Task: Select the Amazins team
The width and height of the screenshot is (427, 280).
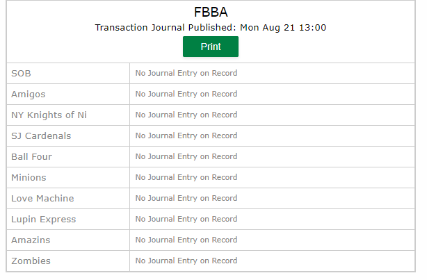Action: (x=31, y=240)
